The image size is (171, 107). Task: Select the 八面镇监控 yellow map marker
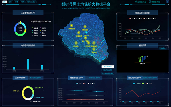[94, 49]
